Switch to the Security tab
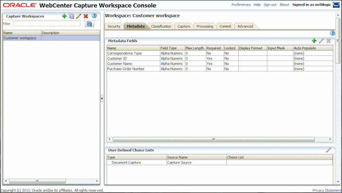Viewport: 342px width, 193px height. [x=114, y=26]
